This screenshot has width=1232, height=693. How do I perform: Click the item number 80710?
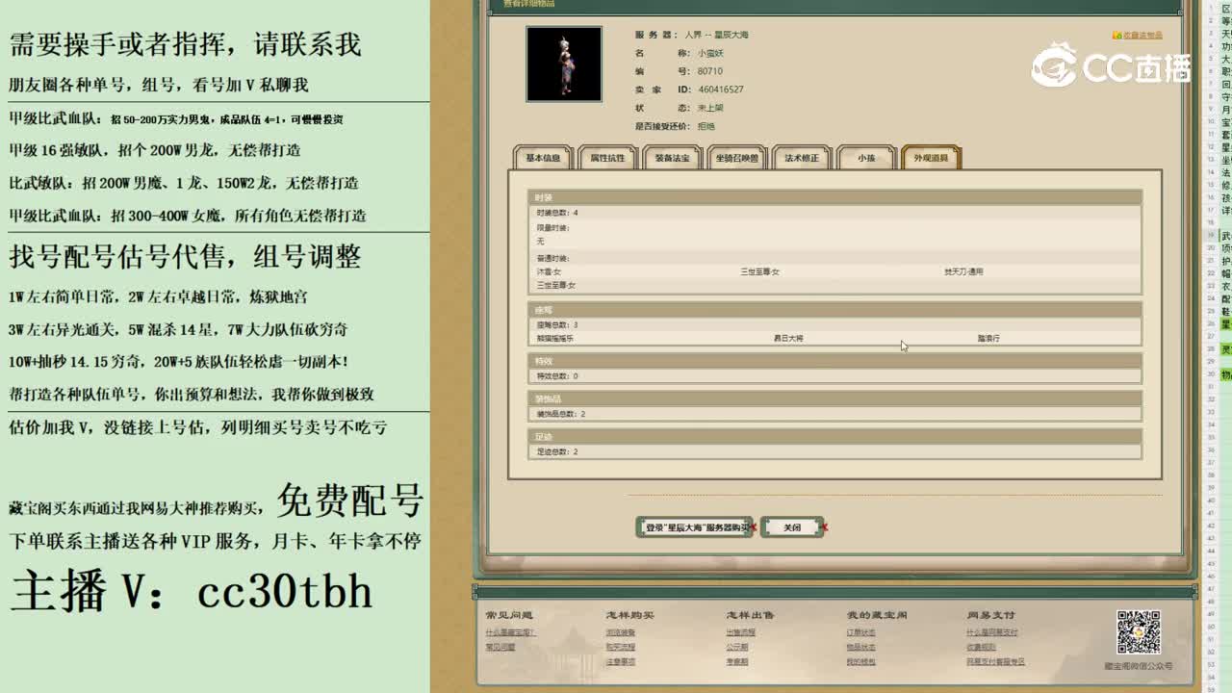point(709,71)
